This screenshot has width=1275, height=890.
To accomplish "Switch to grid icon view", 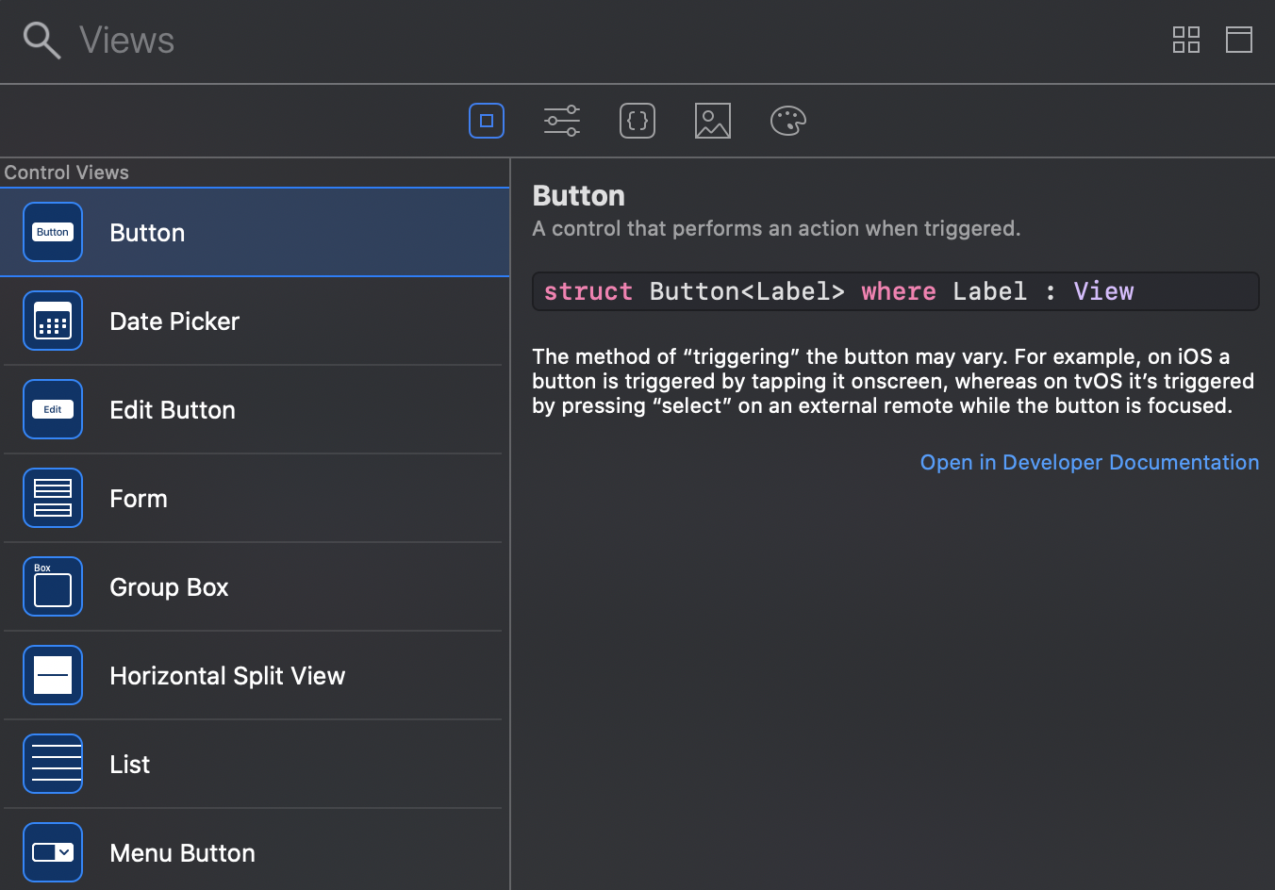I will click(1185, 40).
